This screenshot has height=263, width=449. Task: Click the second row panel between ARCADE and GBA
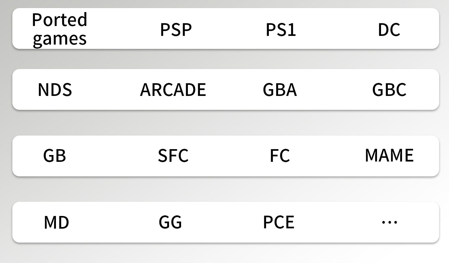click(x=234, y=89)
